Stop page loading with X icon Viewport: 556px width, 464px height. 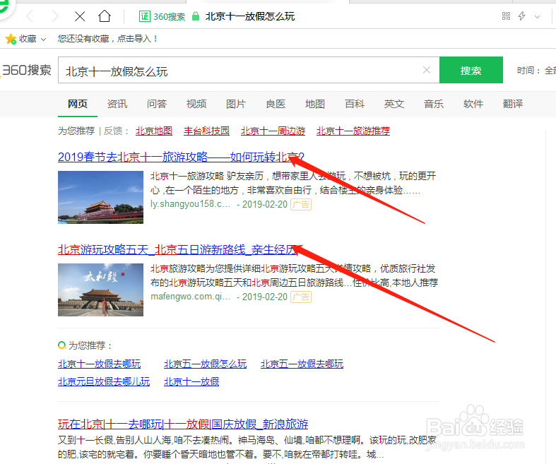(x=80, y=16)
